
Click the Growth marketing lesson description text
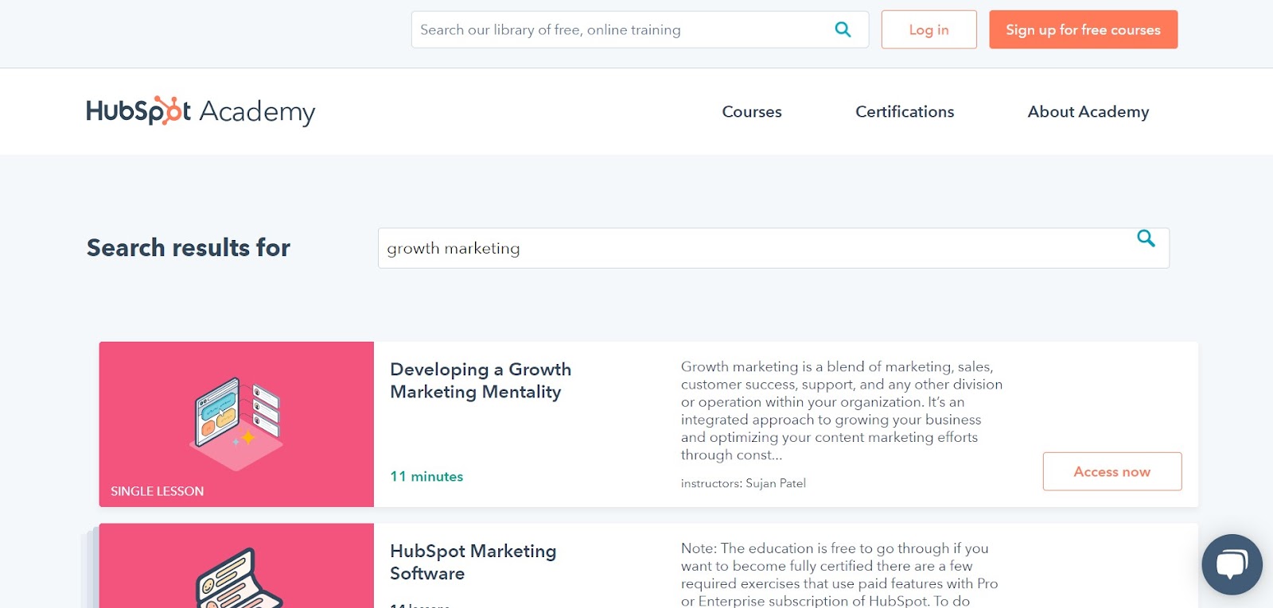point(842,411)
